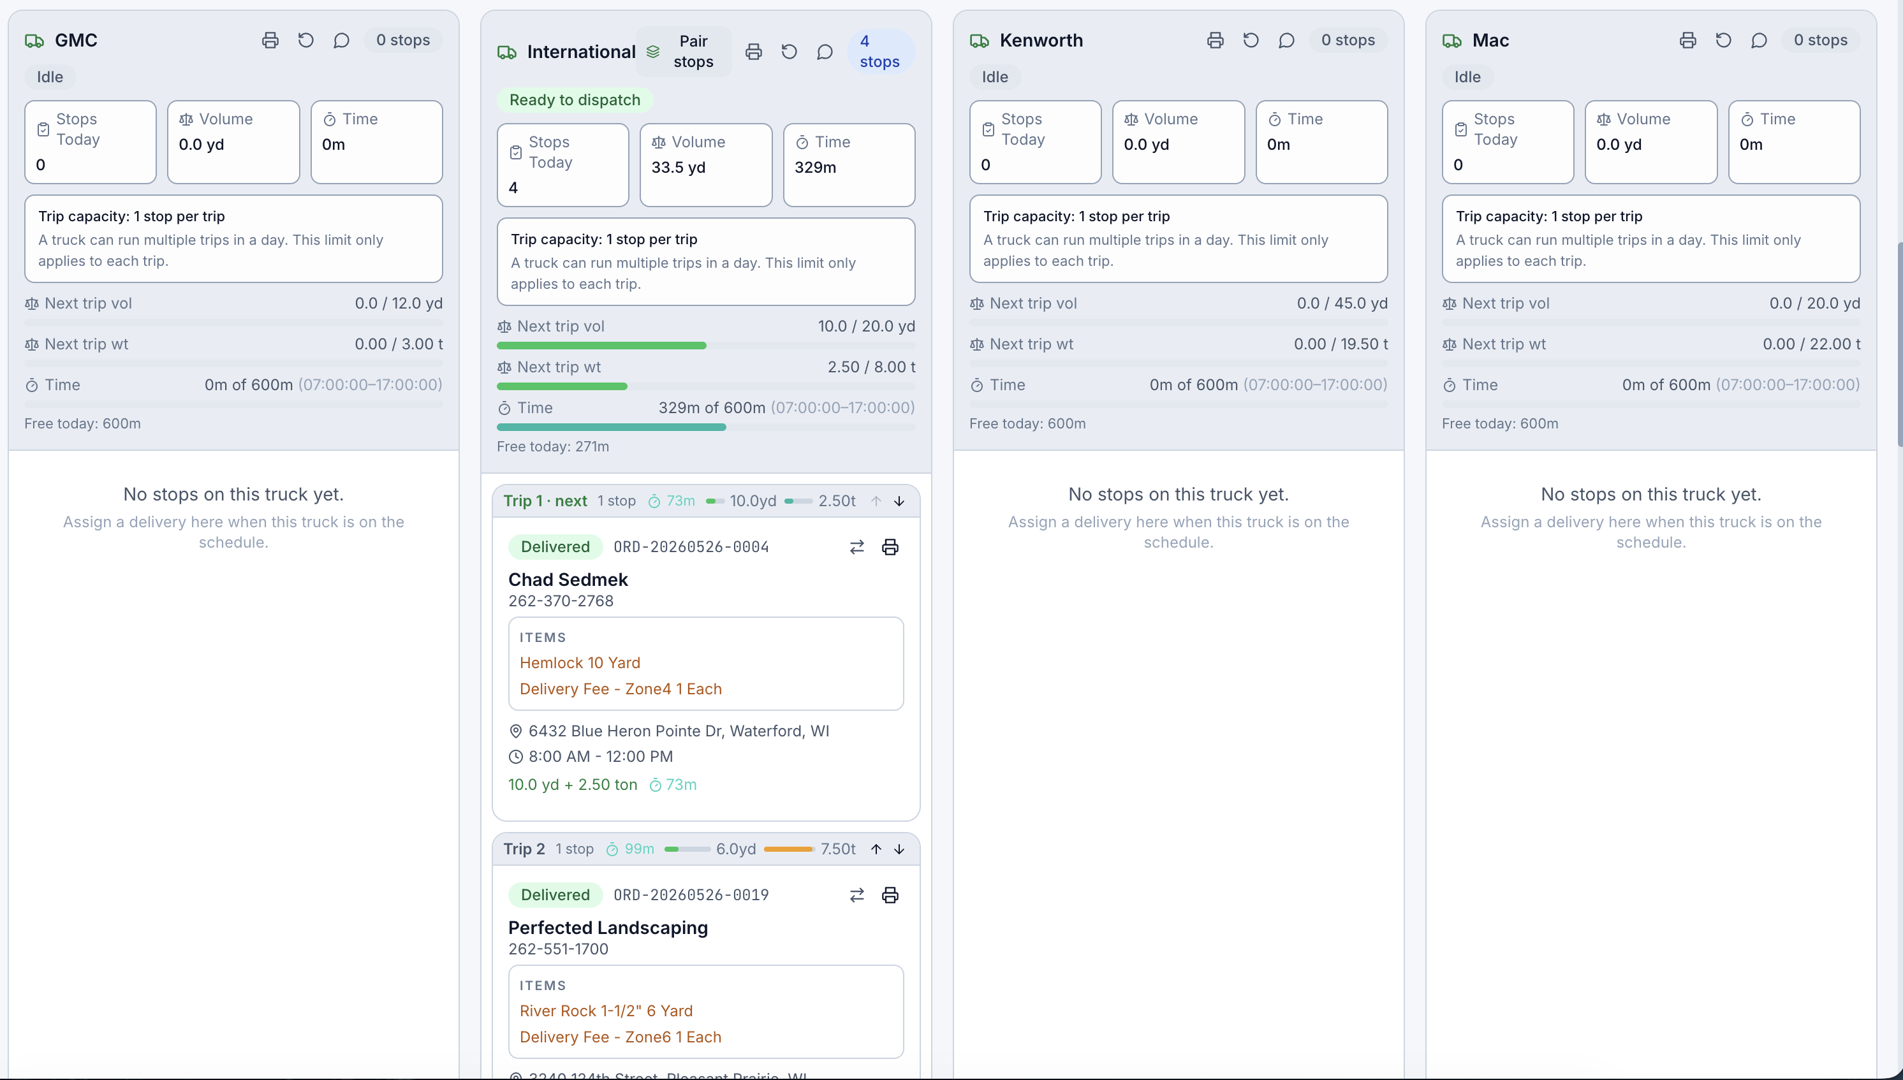Print the GMC truck schedule
1903x1080 pixels.
tap(270, 40)
